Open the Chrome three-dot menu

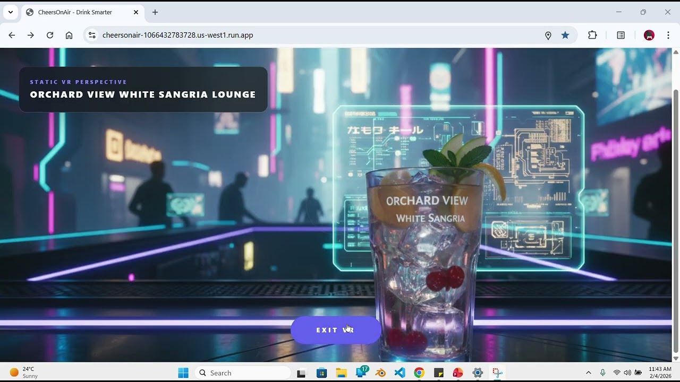click(x=668, y=35)
